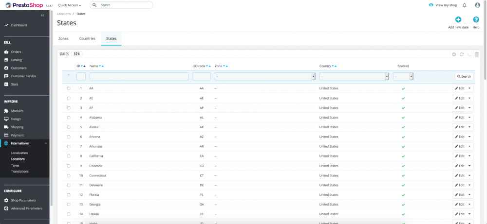
Task: Click the PrestaShop logo
Action: tap(24, 5)
